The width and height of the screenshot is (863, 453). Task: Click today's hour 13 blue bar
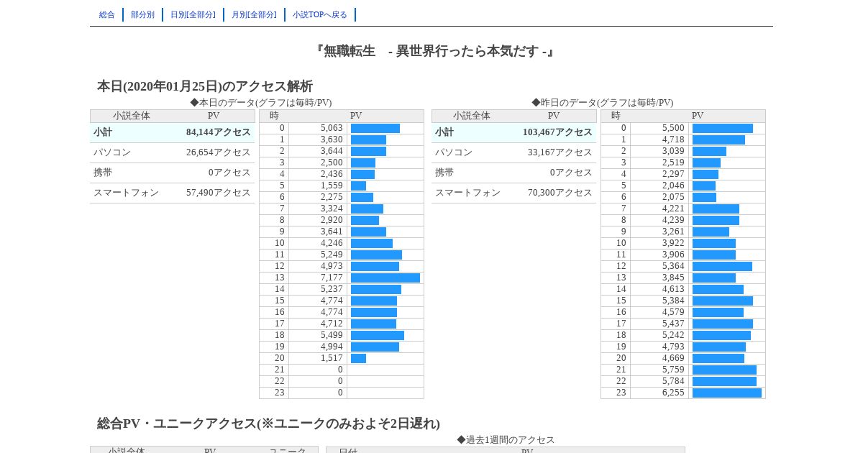385,278
